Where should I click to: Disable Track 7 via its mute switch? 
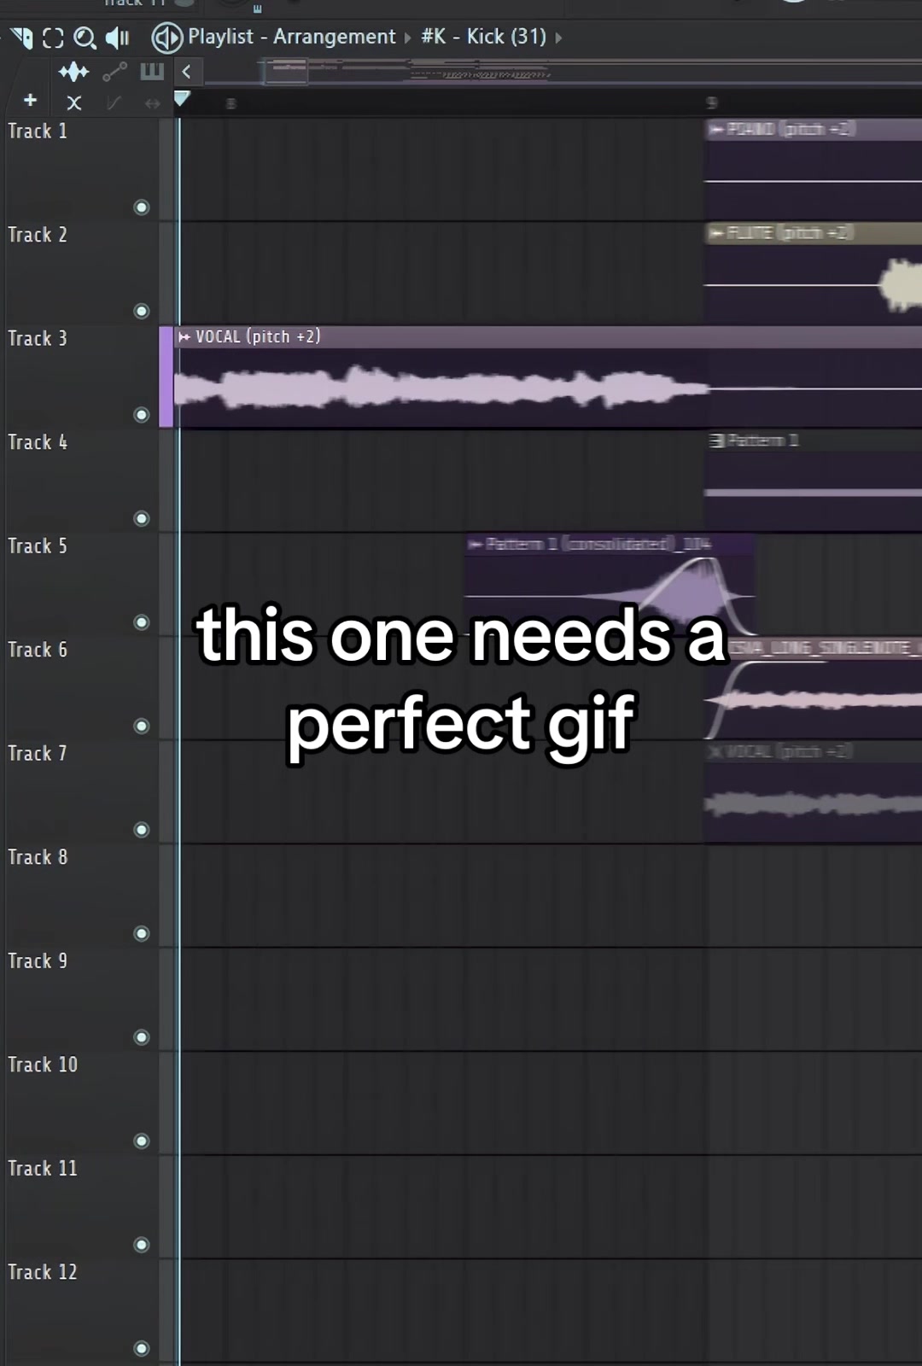[x=142, y=830]
